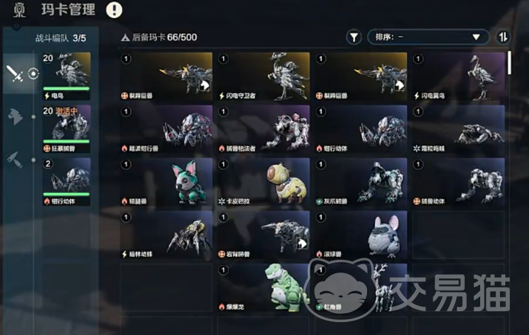Open the funnel filter icon
529x335 pixels.
pyautogui.click(x=354, y=37)
